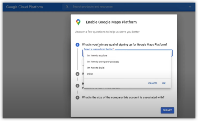The image size is (198, 121).
Task: Confirm selection with the OK button
Action: [x=164, y=83]
